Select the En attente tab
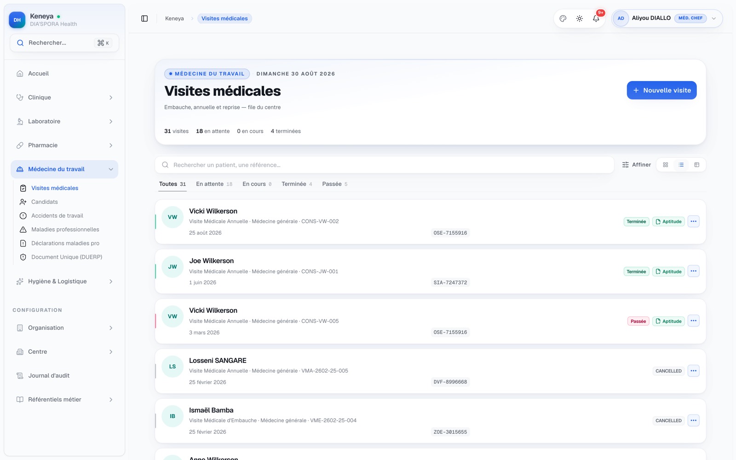This screenshot has width=736, height=460. pyautogui.click(x=214, y=184)
